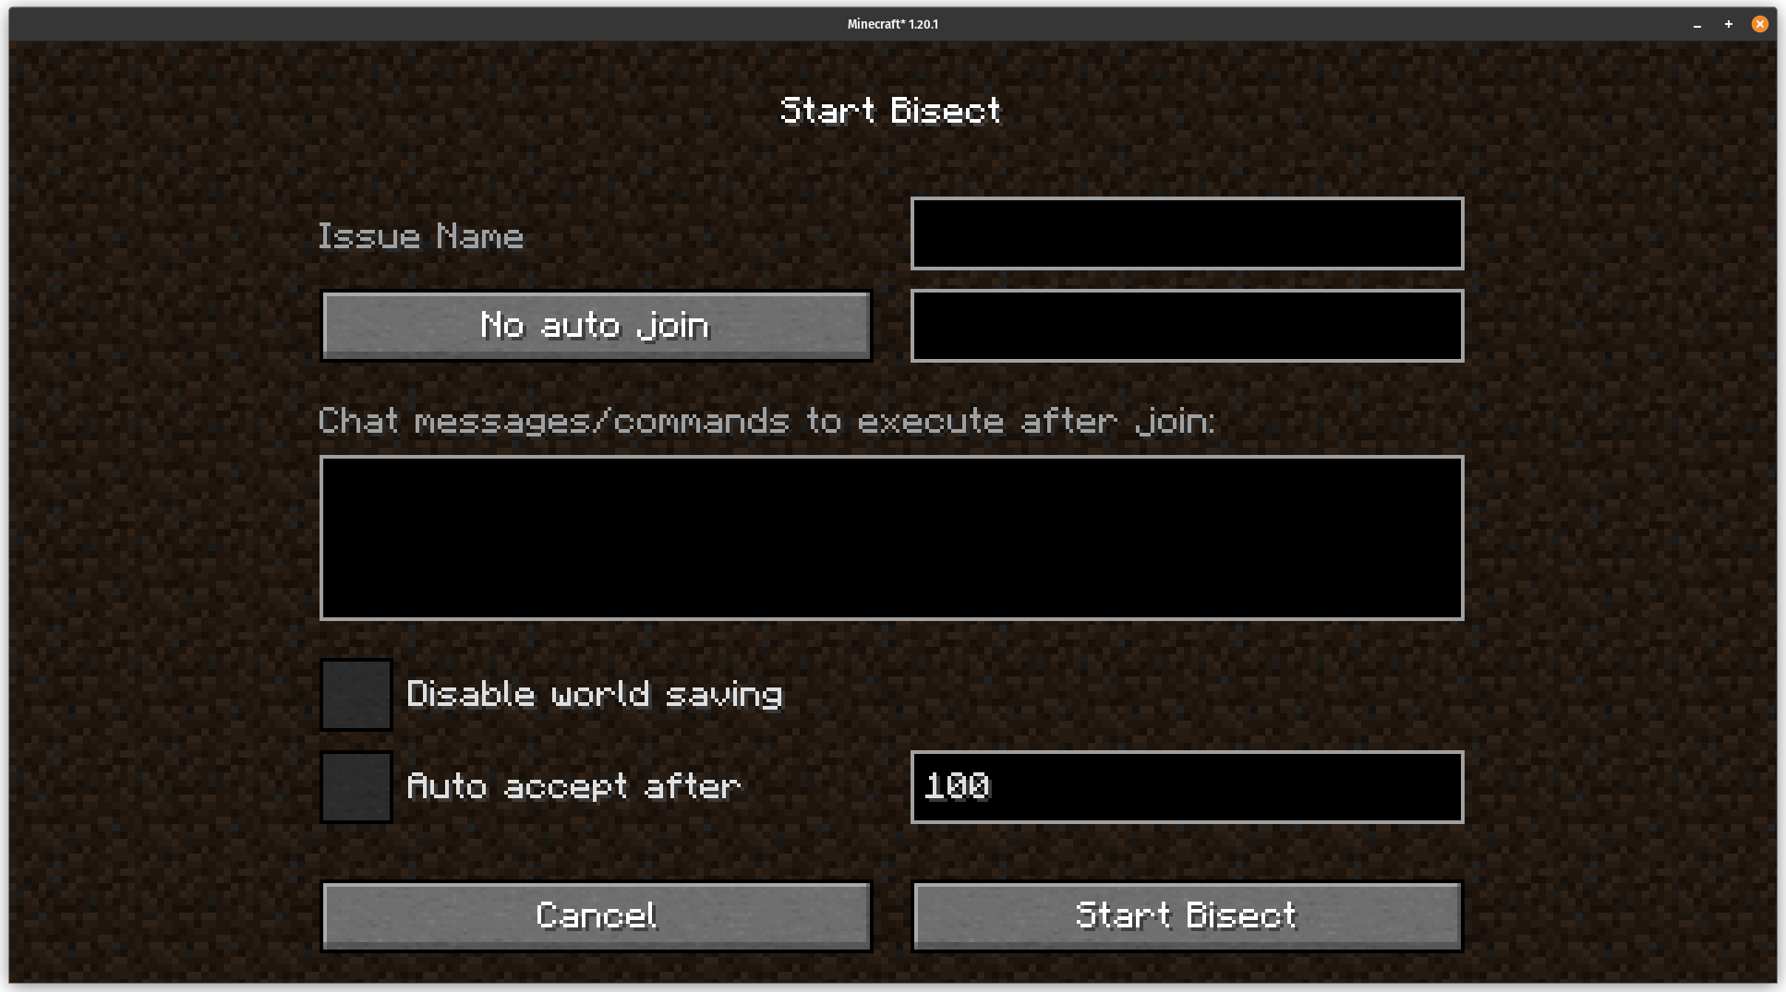Click the Auto accept after label text
Screen dimensions: 1786x992
click(573, 787)
